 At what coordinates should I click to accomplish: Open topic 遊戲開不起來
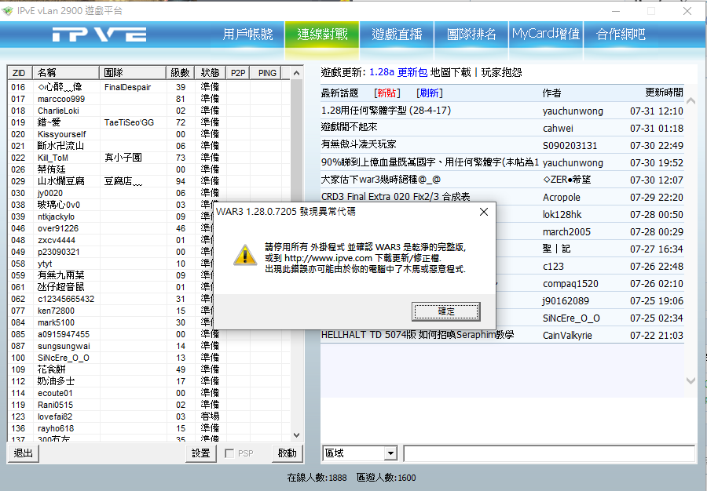click(x=349, y=128)
